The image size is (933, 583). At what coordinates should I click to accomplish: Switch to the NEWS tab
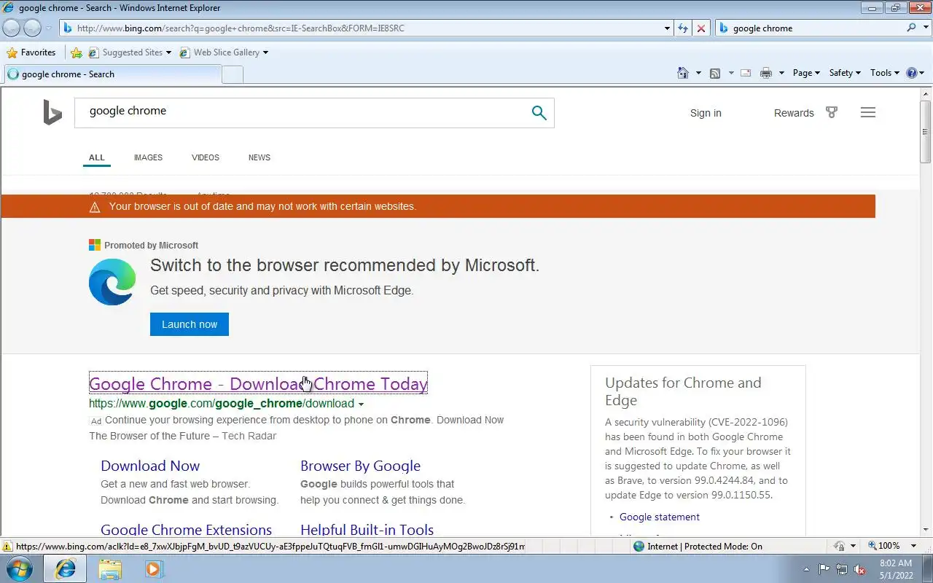tap(259, 157)
